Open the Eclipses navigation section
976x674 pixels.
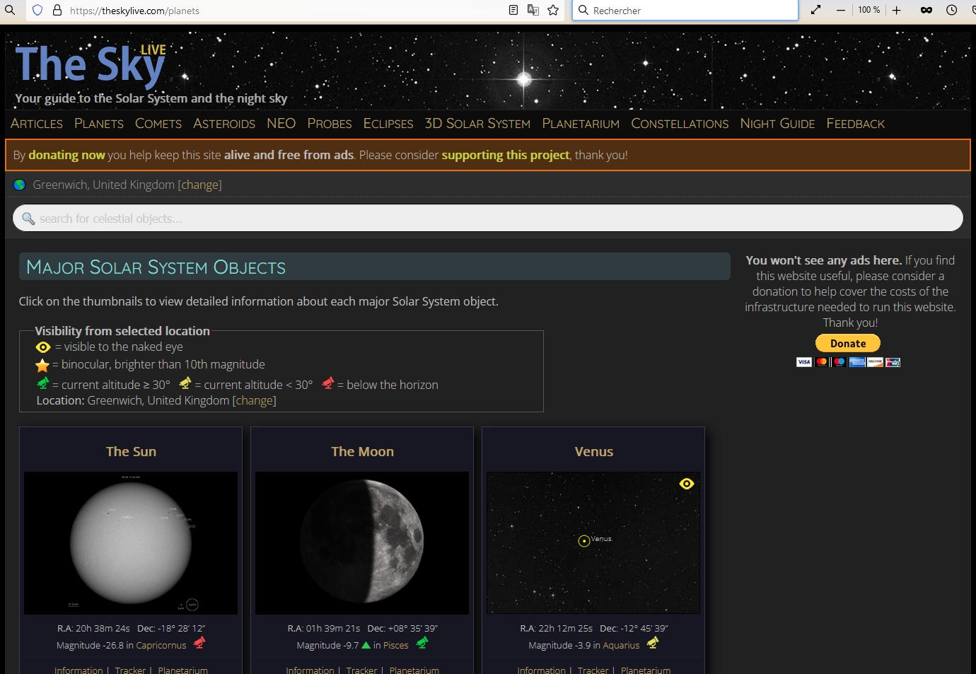(x=388, y=124)
